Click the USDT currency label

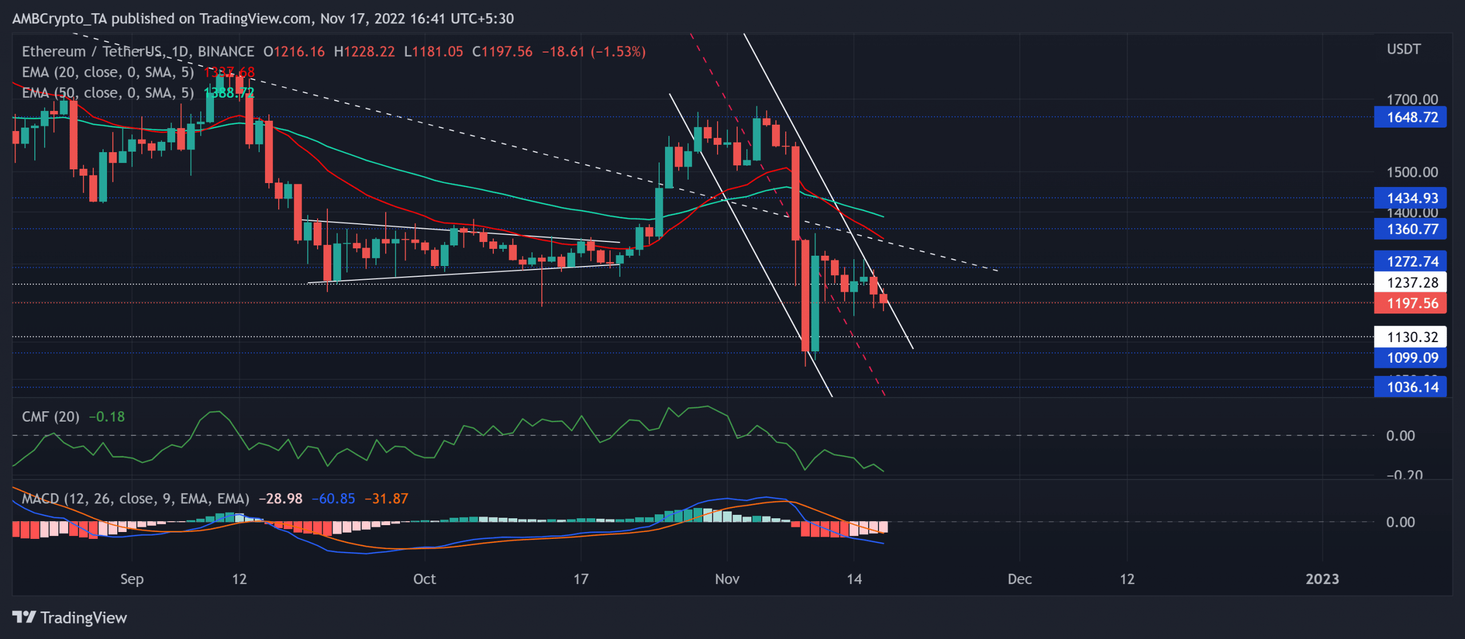click(x=1403, y=49)
